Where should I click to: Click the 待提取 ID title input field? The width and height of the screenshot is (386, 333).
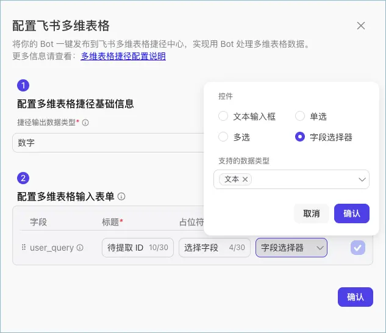coord(138,248)
